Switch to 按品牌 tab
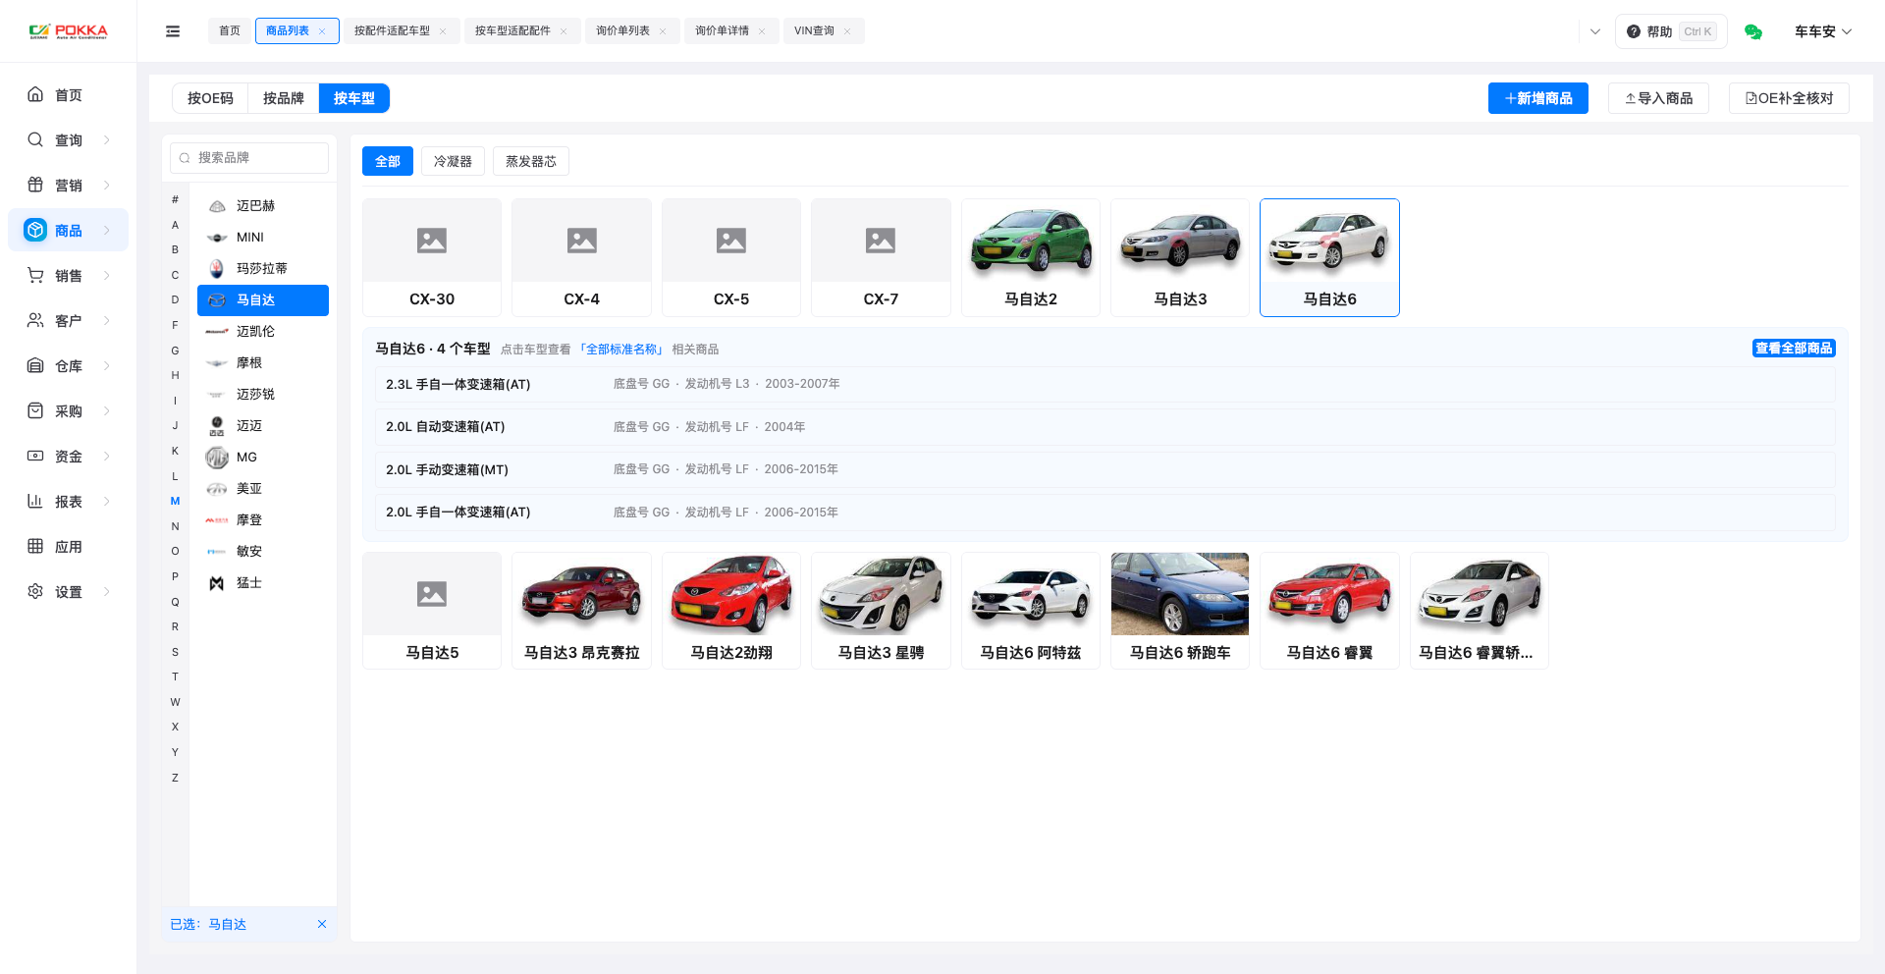This screenshot has height=974, width=1885. point(283,98)
